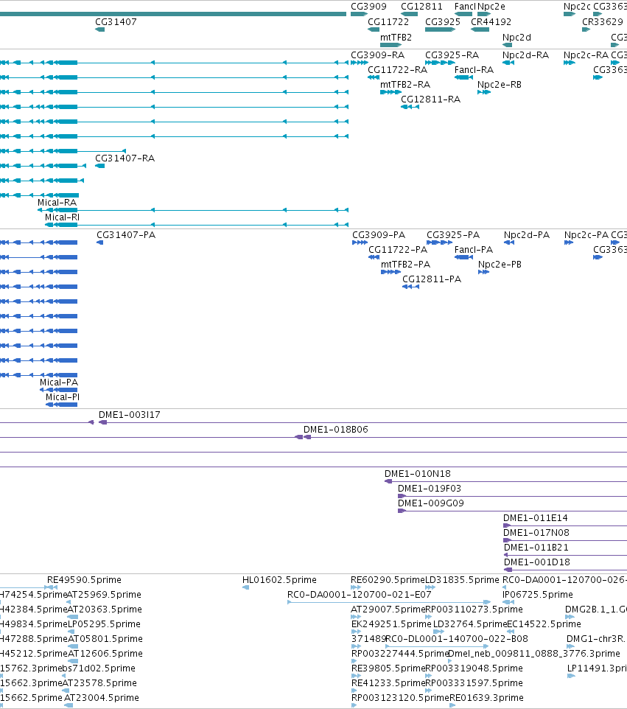Click the DME1-011B21 clone label
The image size is (627, 709).
tap(536, 548)
